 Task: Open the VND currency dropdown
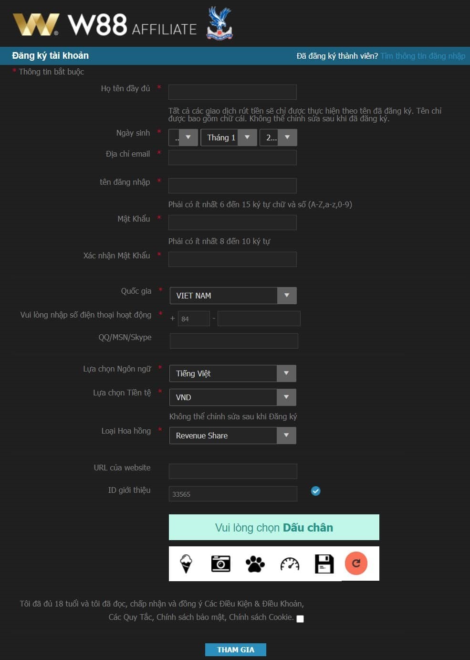tap(233, 397)
